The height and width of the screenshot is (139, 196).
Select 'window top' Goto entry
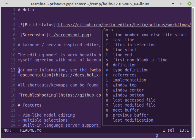pos(121,85)
